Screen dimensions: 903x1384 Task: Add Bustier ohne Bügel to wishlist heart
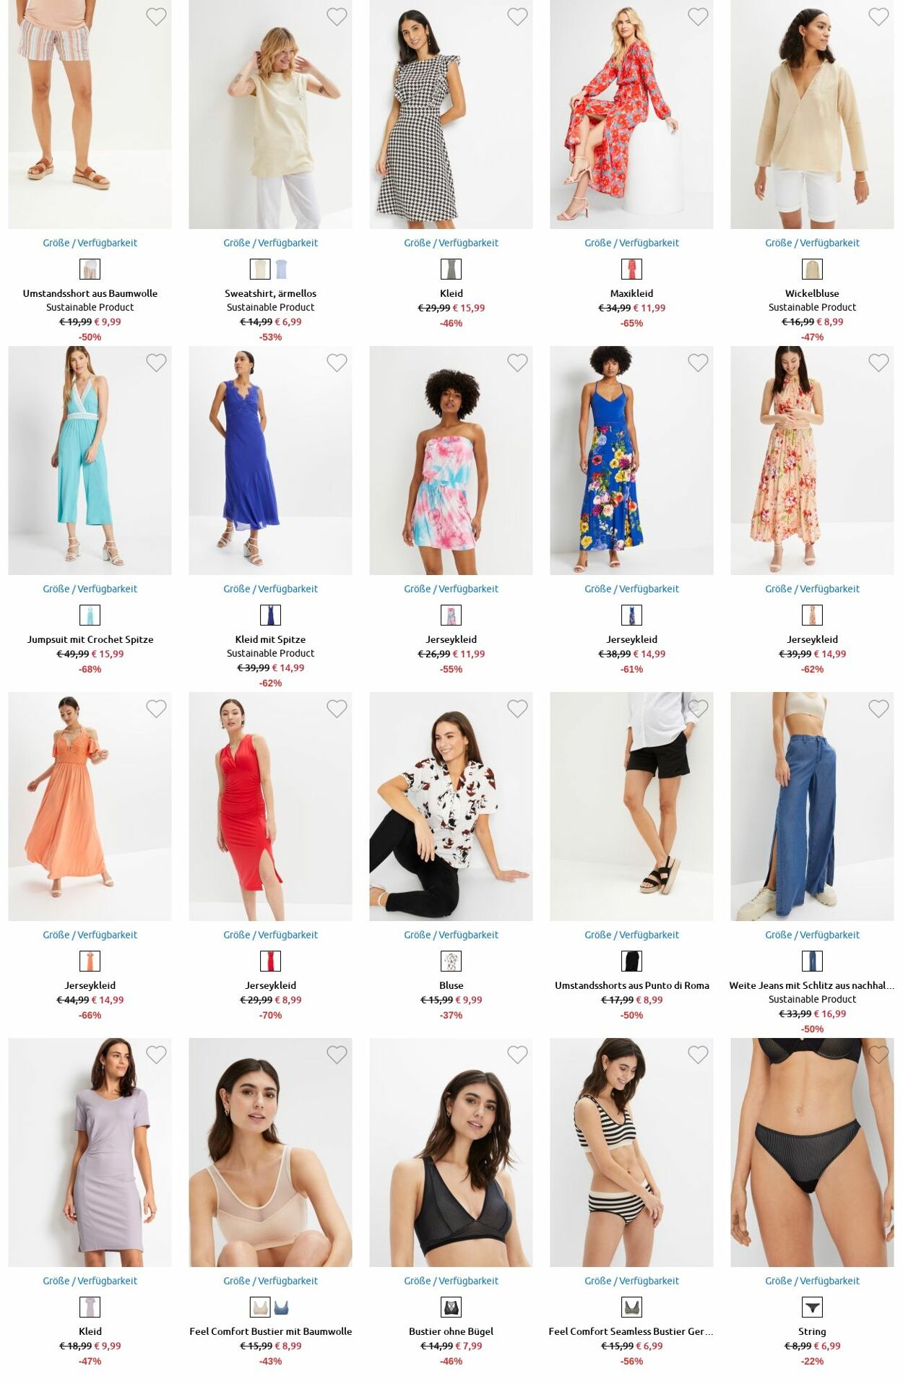tap(517, 1055)
